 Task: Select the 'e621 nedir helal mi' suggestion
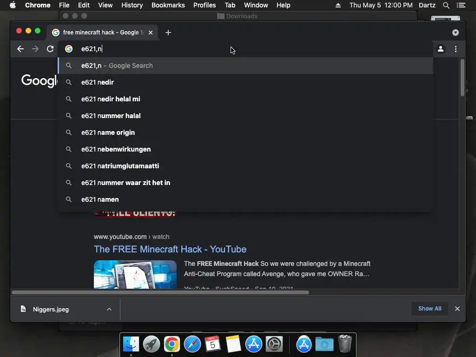tap(245, 99)
